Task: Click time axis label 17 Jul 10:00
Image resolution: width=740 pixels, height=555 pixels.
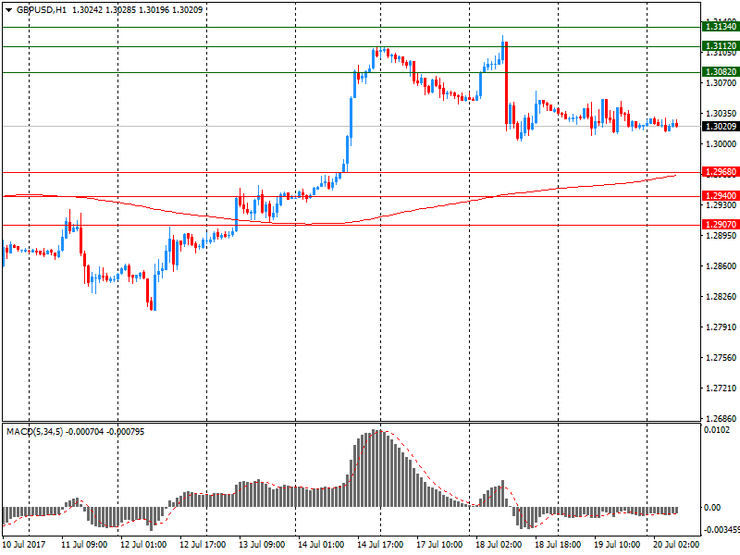Action: click(439, 545)
